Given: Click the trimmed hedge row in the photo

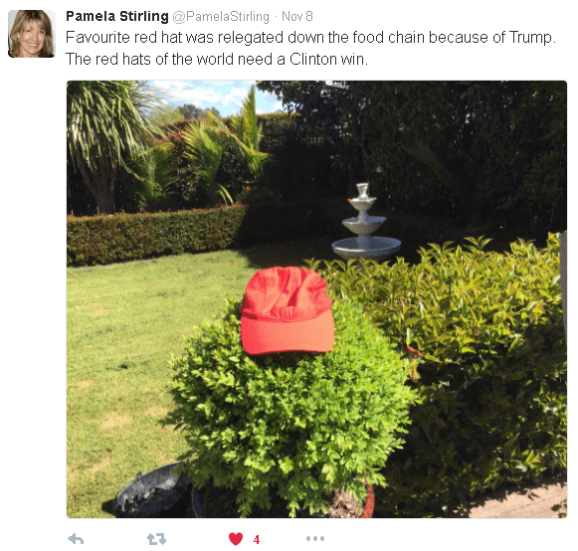Looking at the screenshot, I should pos(155,234).
